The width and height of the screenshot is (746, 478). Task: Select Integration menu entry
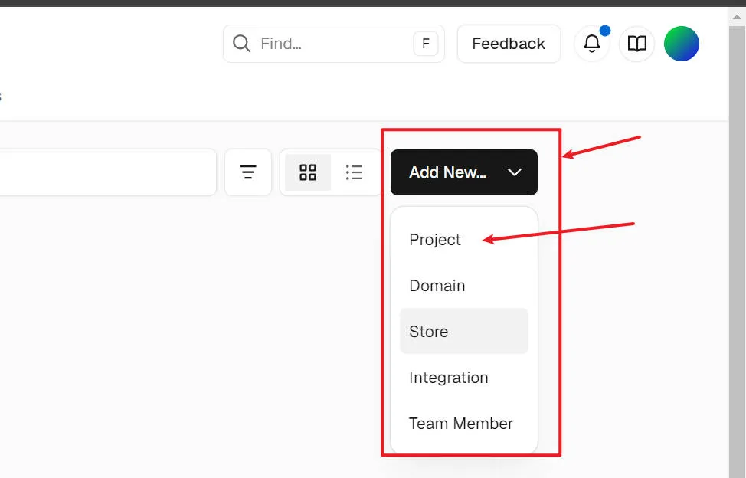(x=448, y=378)
